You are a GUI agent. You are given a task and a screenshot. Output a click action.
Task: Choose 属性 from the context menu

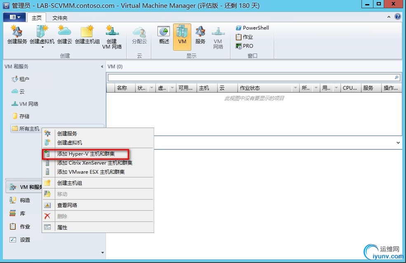pyautogui.click(x=98, y=227)
